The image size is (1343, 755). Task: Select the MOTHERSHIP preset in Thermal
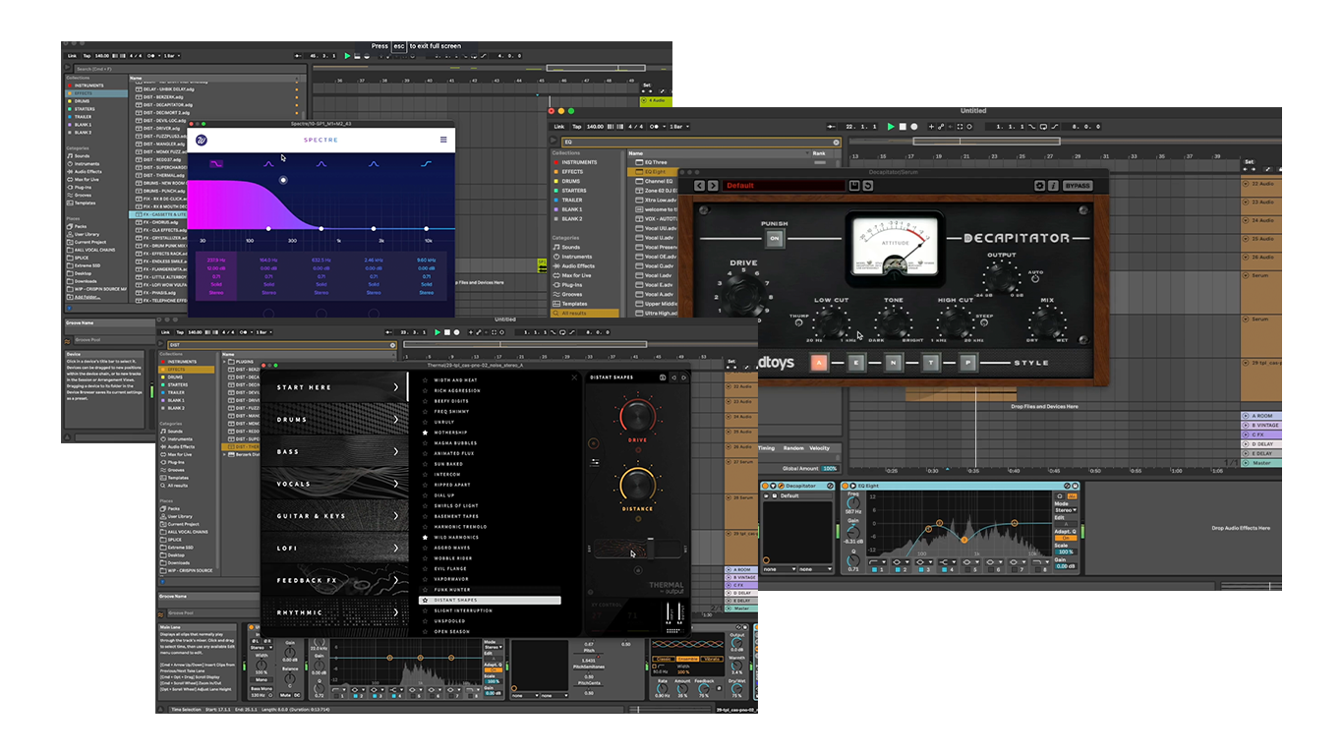(450, 433)
